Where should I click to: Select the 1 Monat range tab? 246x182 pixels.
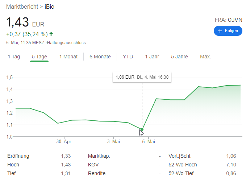pyautogui.click(x=68, y=57)
